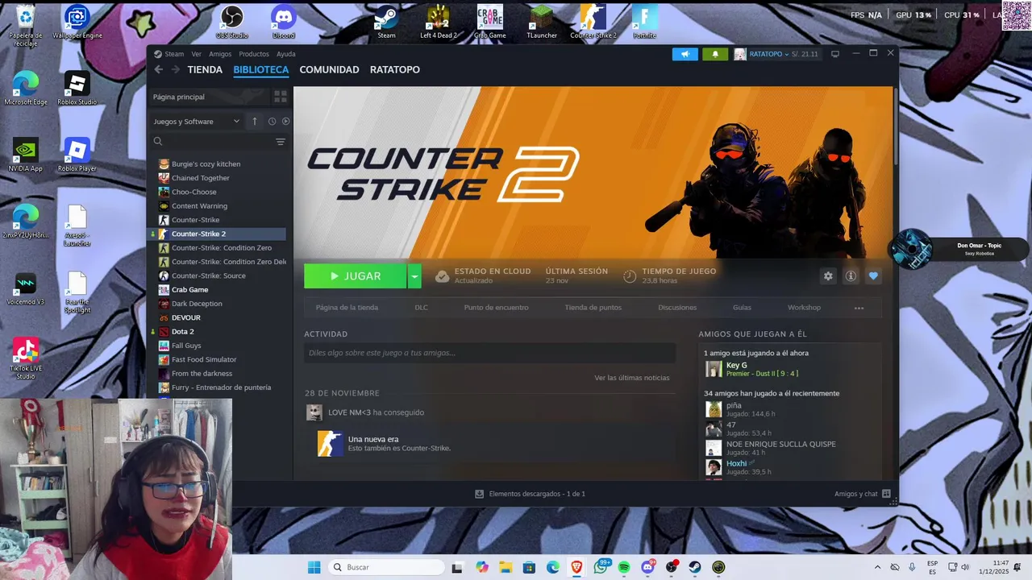Open Big Picture mode icon
This screenshot has width=1032, height=580.
coord(835,54)
